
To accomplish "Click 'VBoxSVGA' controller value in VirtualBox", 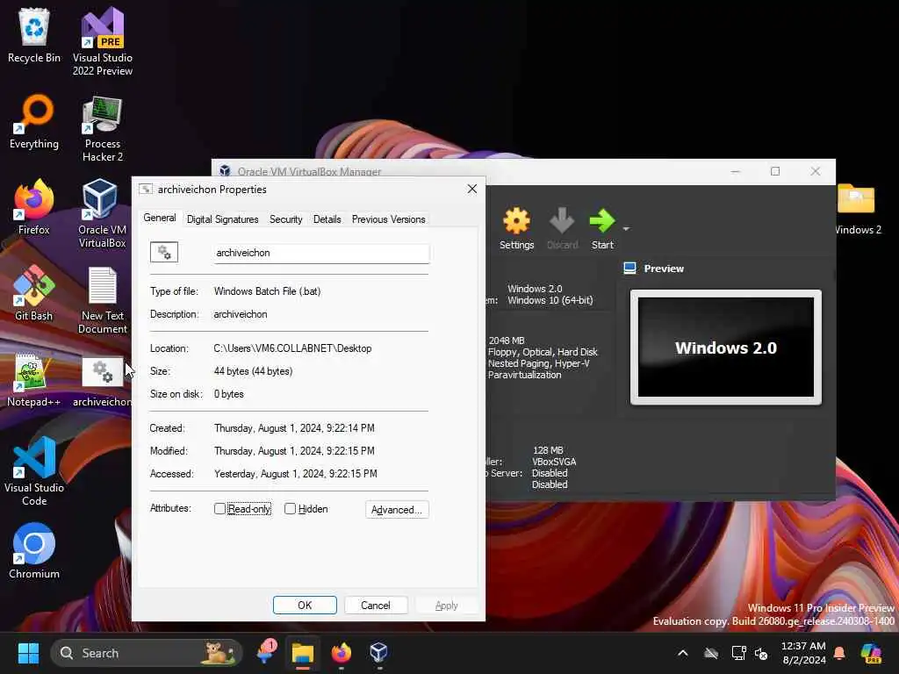I will point(554,462).
